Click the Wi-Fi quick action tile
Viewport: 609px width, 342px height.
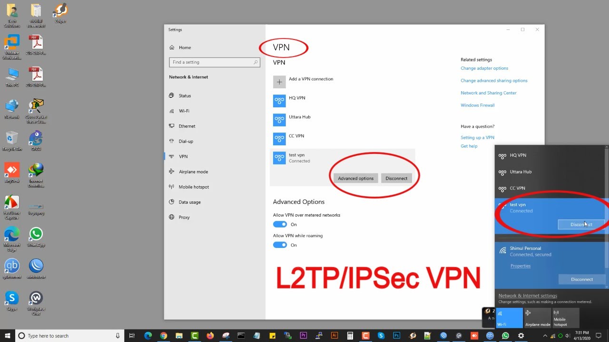click(x=509, y=317)
